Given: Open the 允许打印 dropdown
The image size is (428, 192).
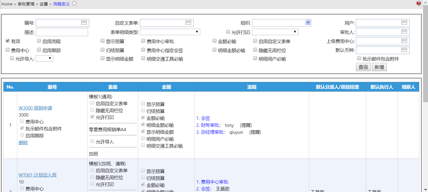Looking at the screenshot, I should click(275, 32).
